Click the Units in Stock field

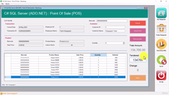point(72,45)
